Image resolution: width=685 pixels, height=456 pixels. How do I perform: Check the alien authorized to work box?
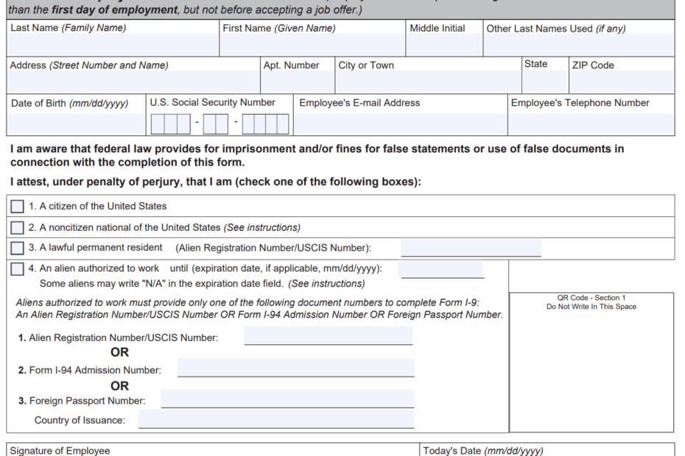[17, 268]
